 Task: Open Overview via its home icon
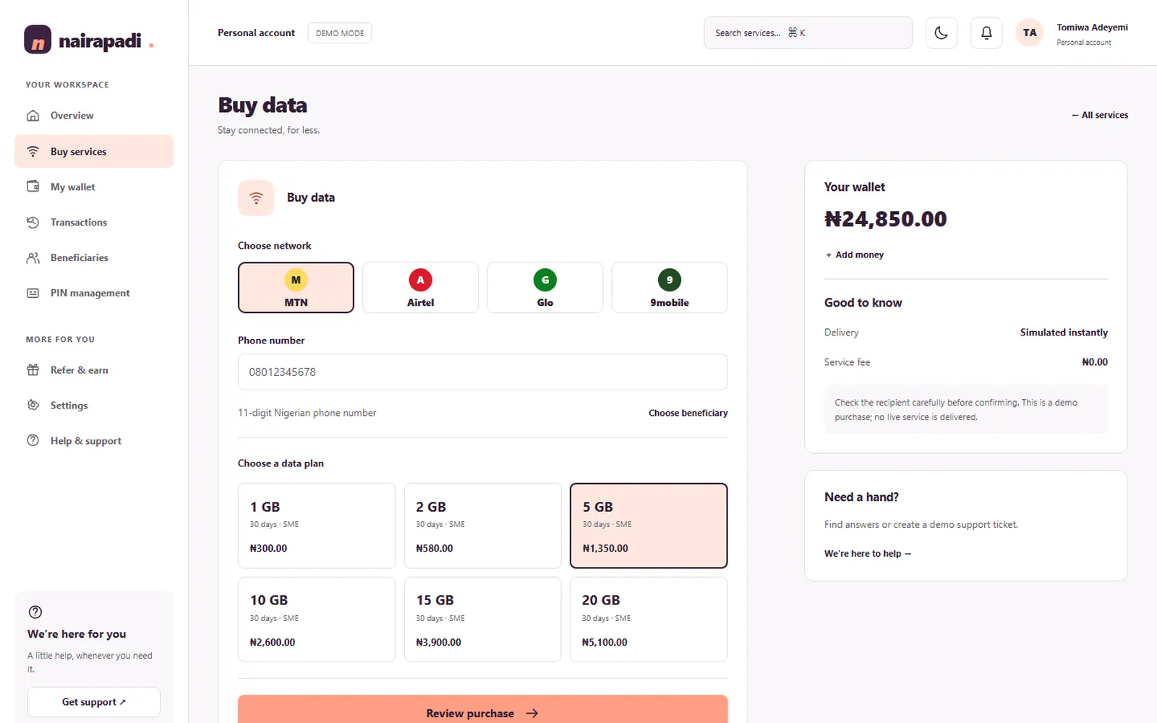(x=33, y=116)
